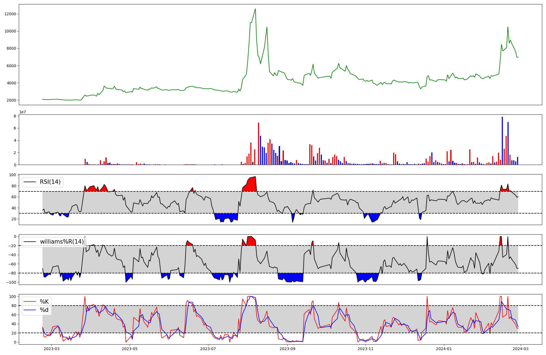Click the 12000 price axis label

pos(10,14)
